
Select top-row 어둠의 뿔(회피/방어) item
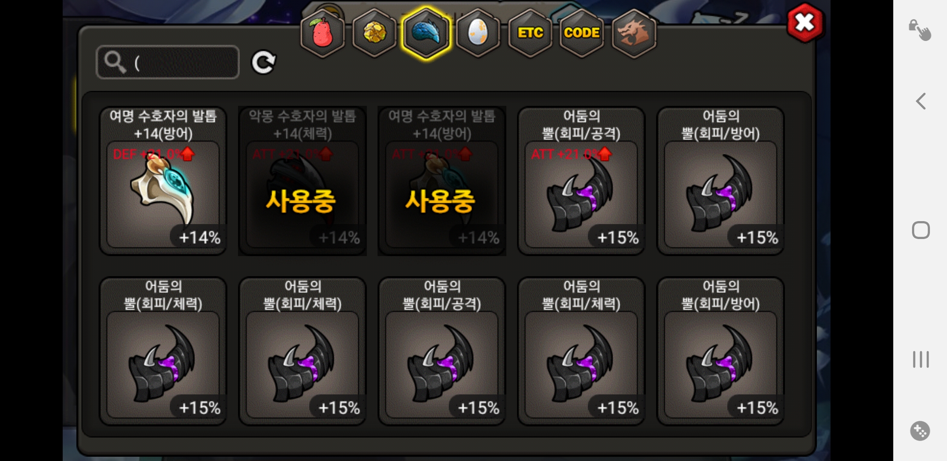(x=721, y=181)
